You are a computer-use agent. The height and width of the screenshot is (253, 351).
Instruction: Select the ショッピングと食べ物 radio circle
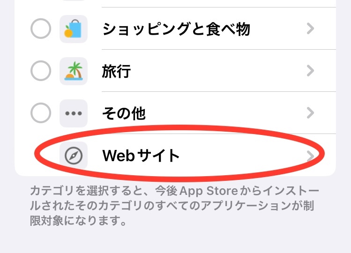[x=41, y=29]
